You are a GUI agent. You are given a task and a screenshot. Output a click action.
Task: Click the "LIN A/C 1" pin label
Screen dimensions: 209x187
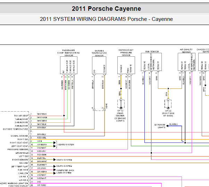click(x=24, y=177)
